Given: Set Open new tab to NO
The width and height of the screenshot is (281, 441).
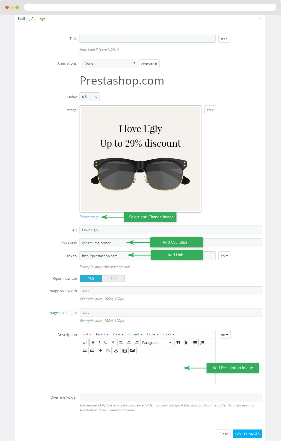Looking at the screenshot, I should pyautogui.click(x=114, y=278).
